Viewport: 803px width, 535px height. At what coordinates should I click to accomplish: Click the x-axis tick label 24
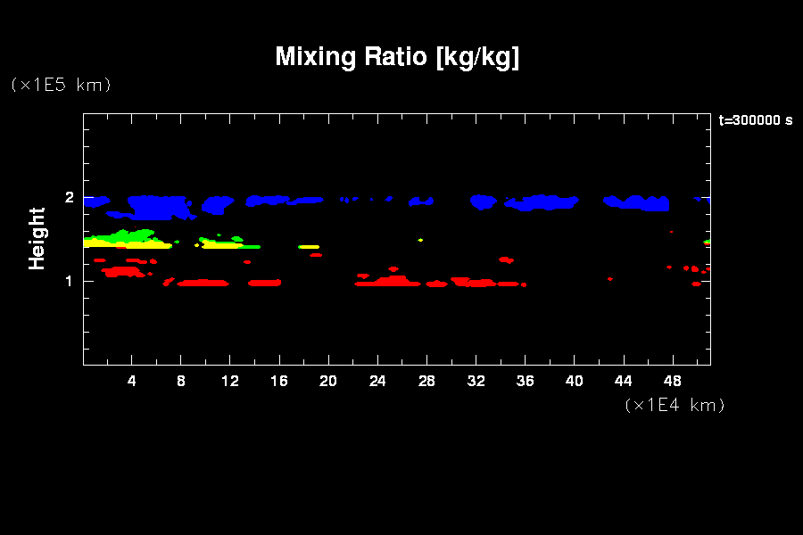click(x=377, y=381)
